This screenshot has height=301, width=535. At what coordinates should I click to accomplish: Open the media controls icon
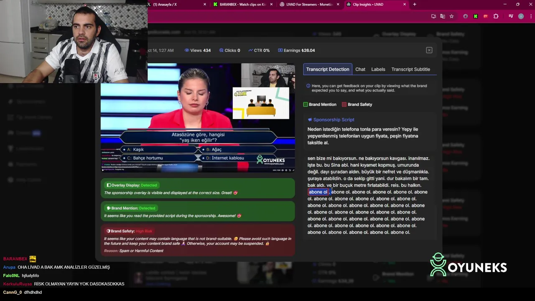pos(511,16)
